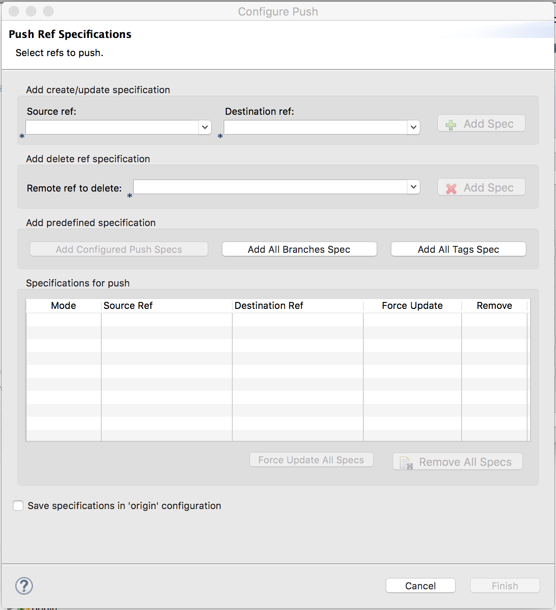Viewport: 556px width, 610px height.
Task: Click the red X Add Spec button
Action: [481, 187]
